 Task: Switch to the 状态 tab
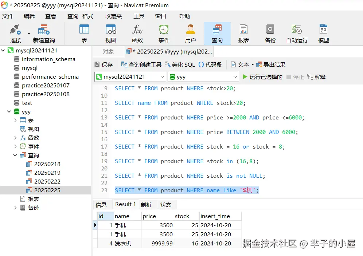[x=166, y=205]
